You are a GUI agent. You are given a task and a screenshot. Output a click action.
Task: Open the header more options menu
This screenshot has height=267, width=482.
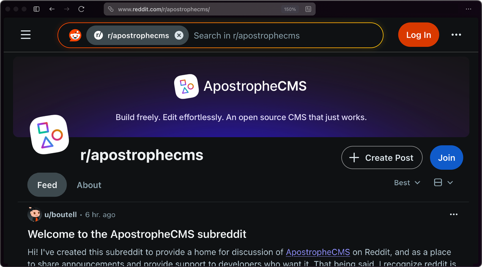click(456, 35)
